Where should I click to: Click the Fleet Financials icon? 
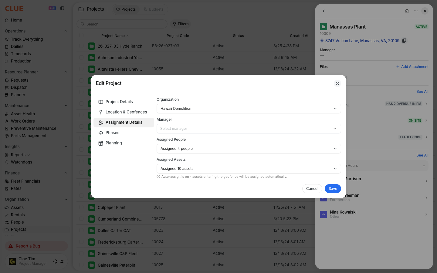click(x=7, y=181)
